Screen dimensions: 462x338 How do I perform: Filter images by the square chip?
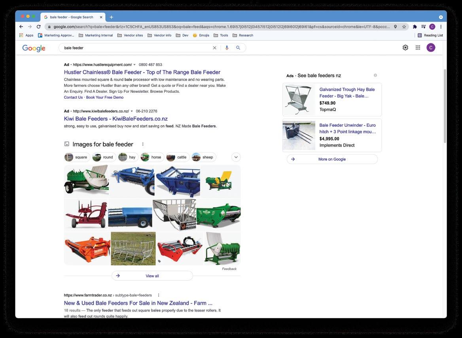[x=76, y=157]
